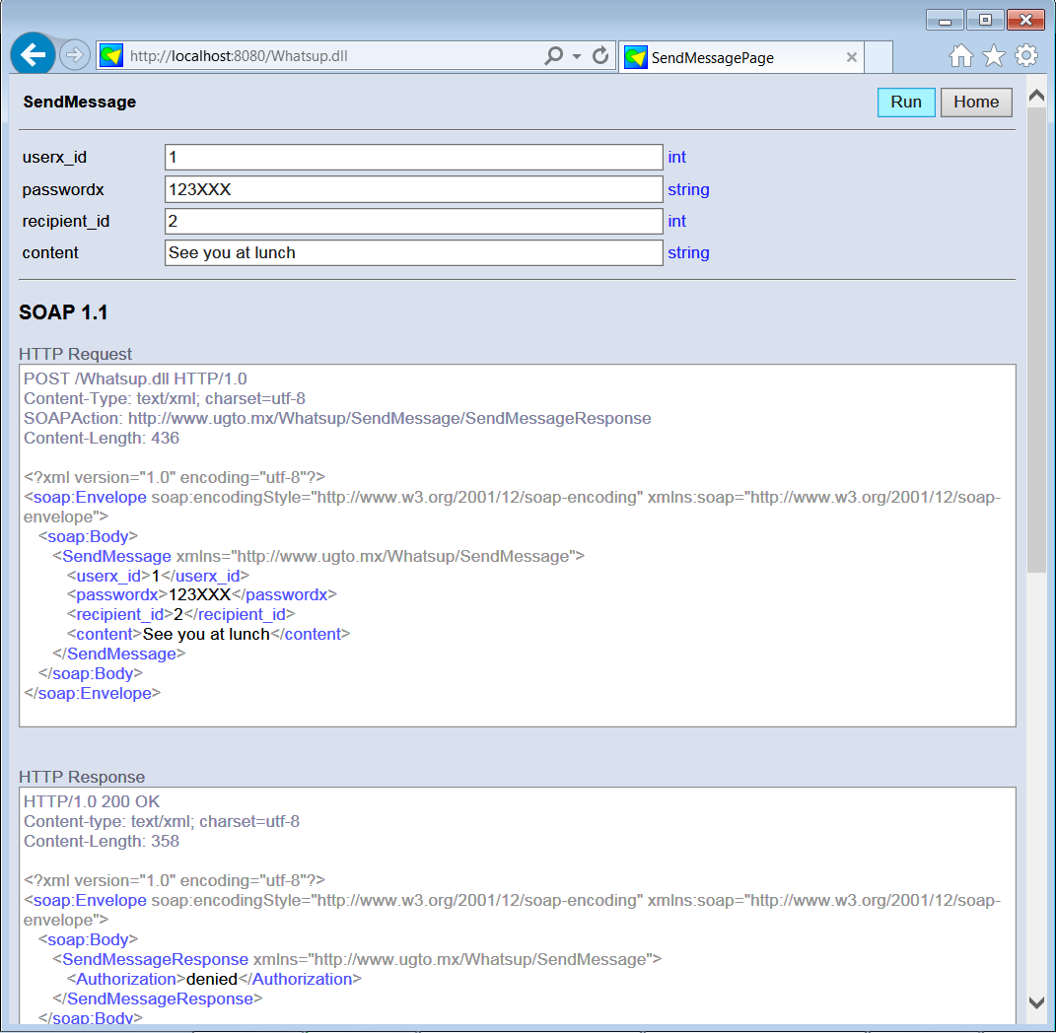Focus the recipient_id input field
The image size is (1056, 1033).
point(413,221)
